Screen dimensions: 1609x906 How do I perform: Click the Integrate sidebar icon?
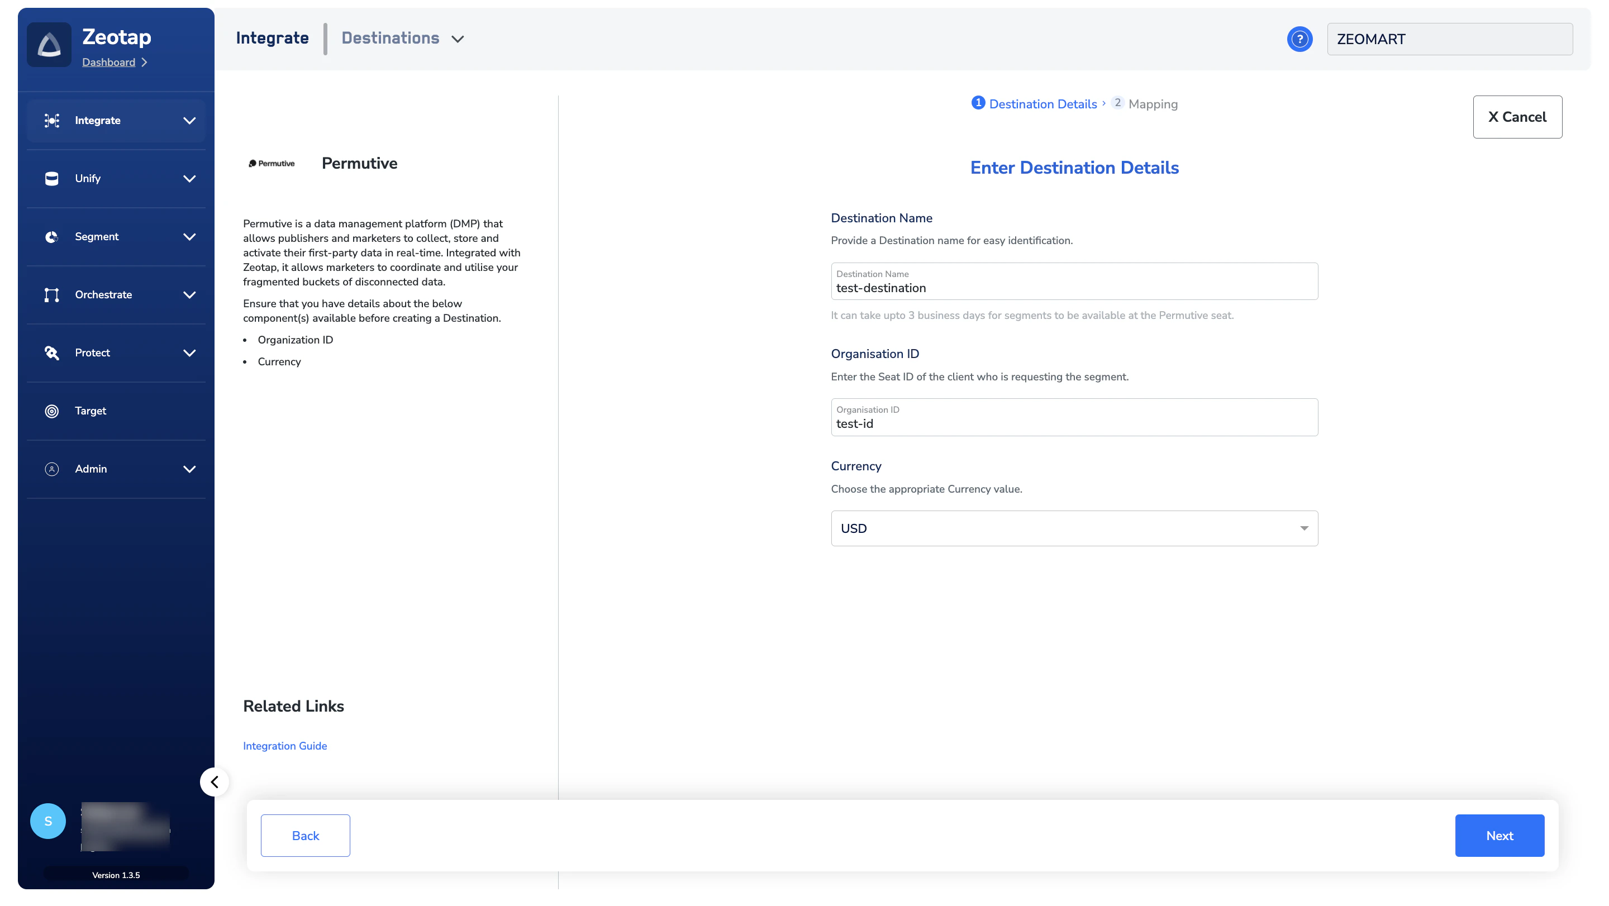point(52,121)
